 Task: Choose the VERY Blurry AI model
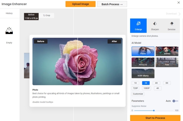[143, 73]
